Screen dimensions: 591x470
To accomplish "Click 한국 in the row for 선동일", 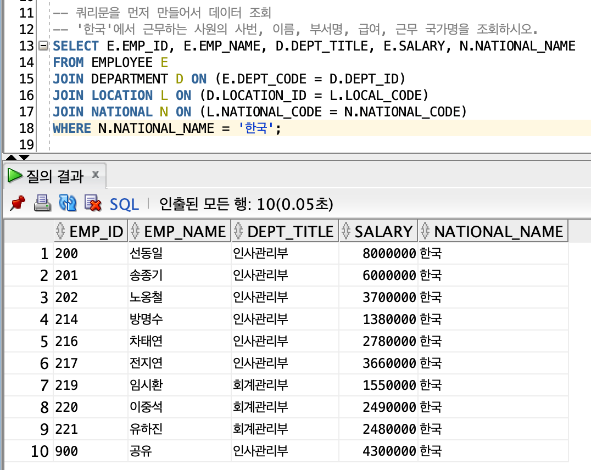I will click(x=493, y=253).
